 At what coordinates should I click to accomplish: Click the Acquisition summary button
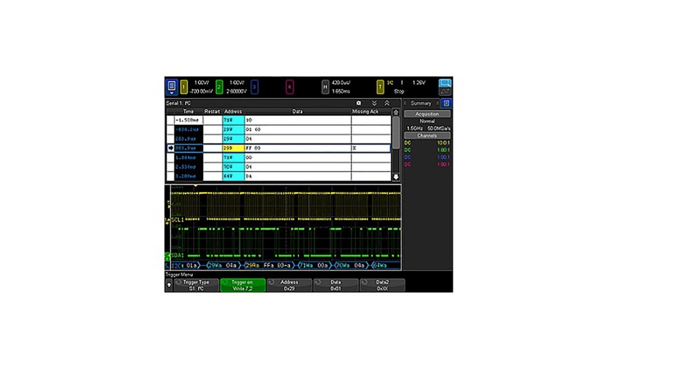(x=427, y=114)
